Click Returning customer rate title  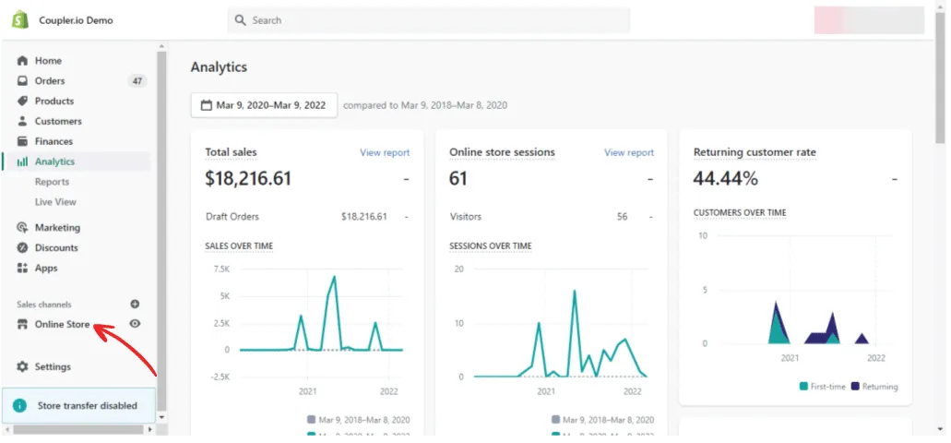(755, 152)
